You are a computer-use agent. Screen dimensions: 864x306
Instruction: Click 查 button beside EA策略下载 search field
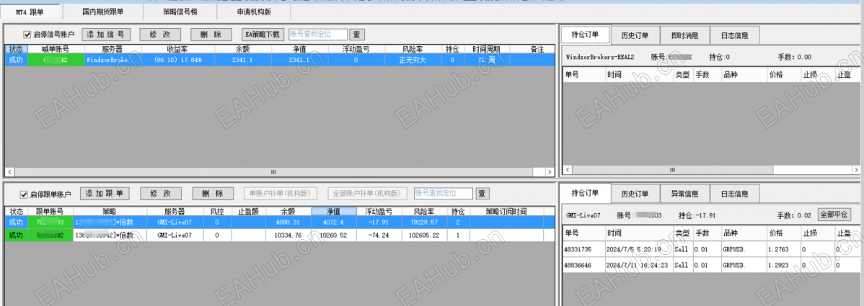357,34
